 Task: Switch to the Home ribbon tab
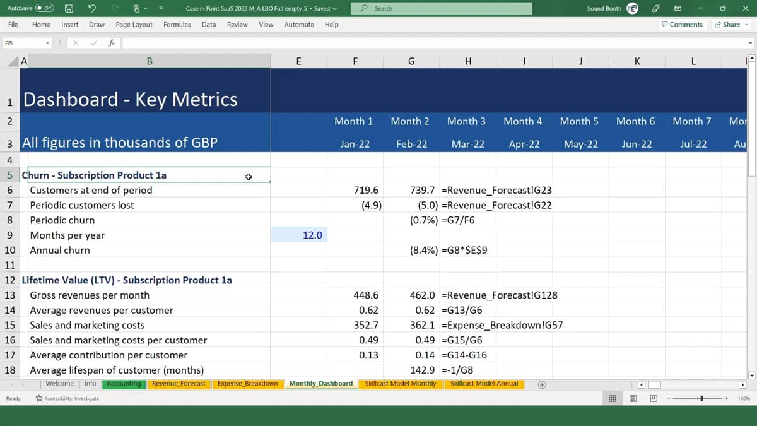(x=41, y=25)
